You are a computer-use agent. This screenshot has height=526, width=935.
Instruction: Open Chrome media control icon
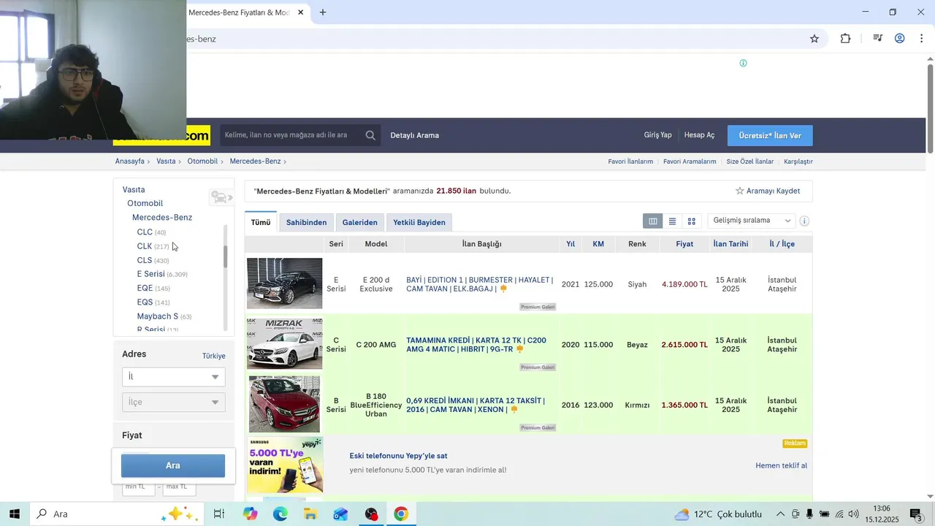(878, 39)
